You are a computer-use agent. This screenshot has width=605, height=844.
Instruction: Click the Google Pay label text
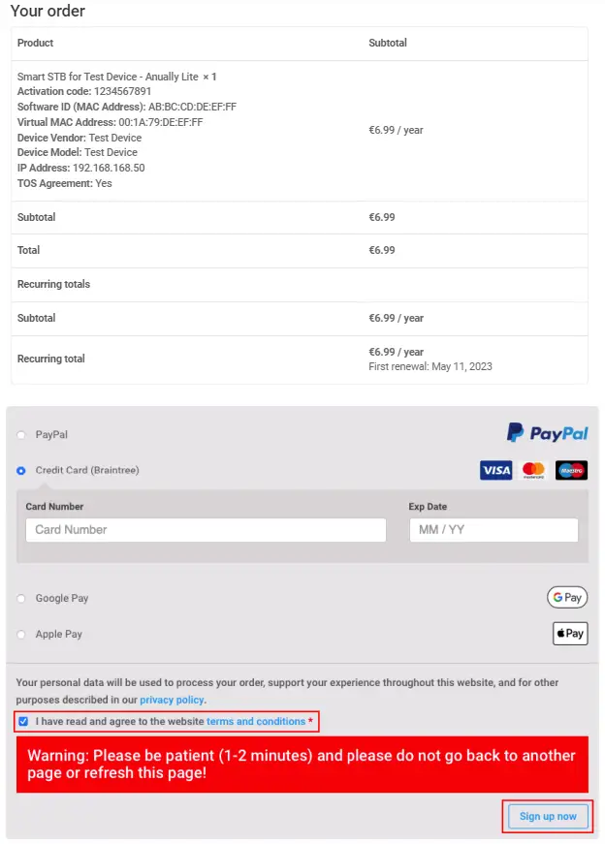click(62, 598)
